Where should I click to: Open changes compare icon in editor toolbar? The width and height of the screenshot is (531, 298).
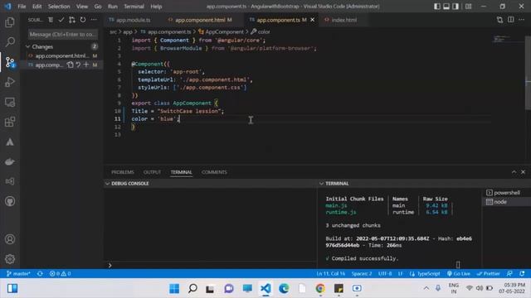click(499, 20)
